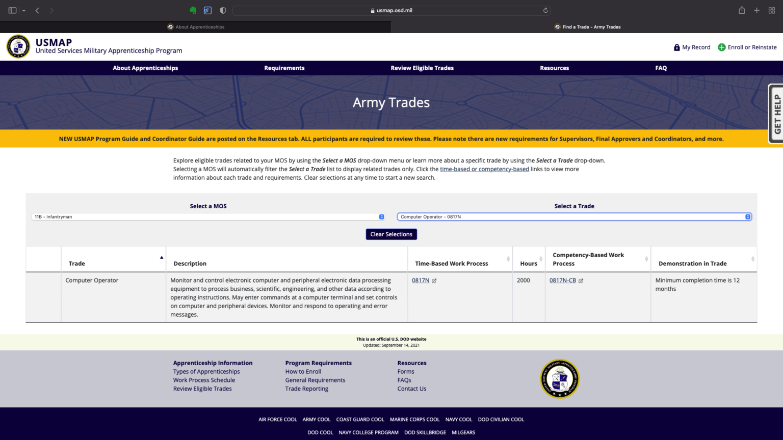Sort the Trade column using its arrow
This screenshot has width=783, height=440.
coord(162,257)
